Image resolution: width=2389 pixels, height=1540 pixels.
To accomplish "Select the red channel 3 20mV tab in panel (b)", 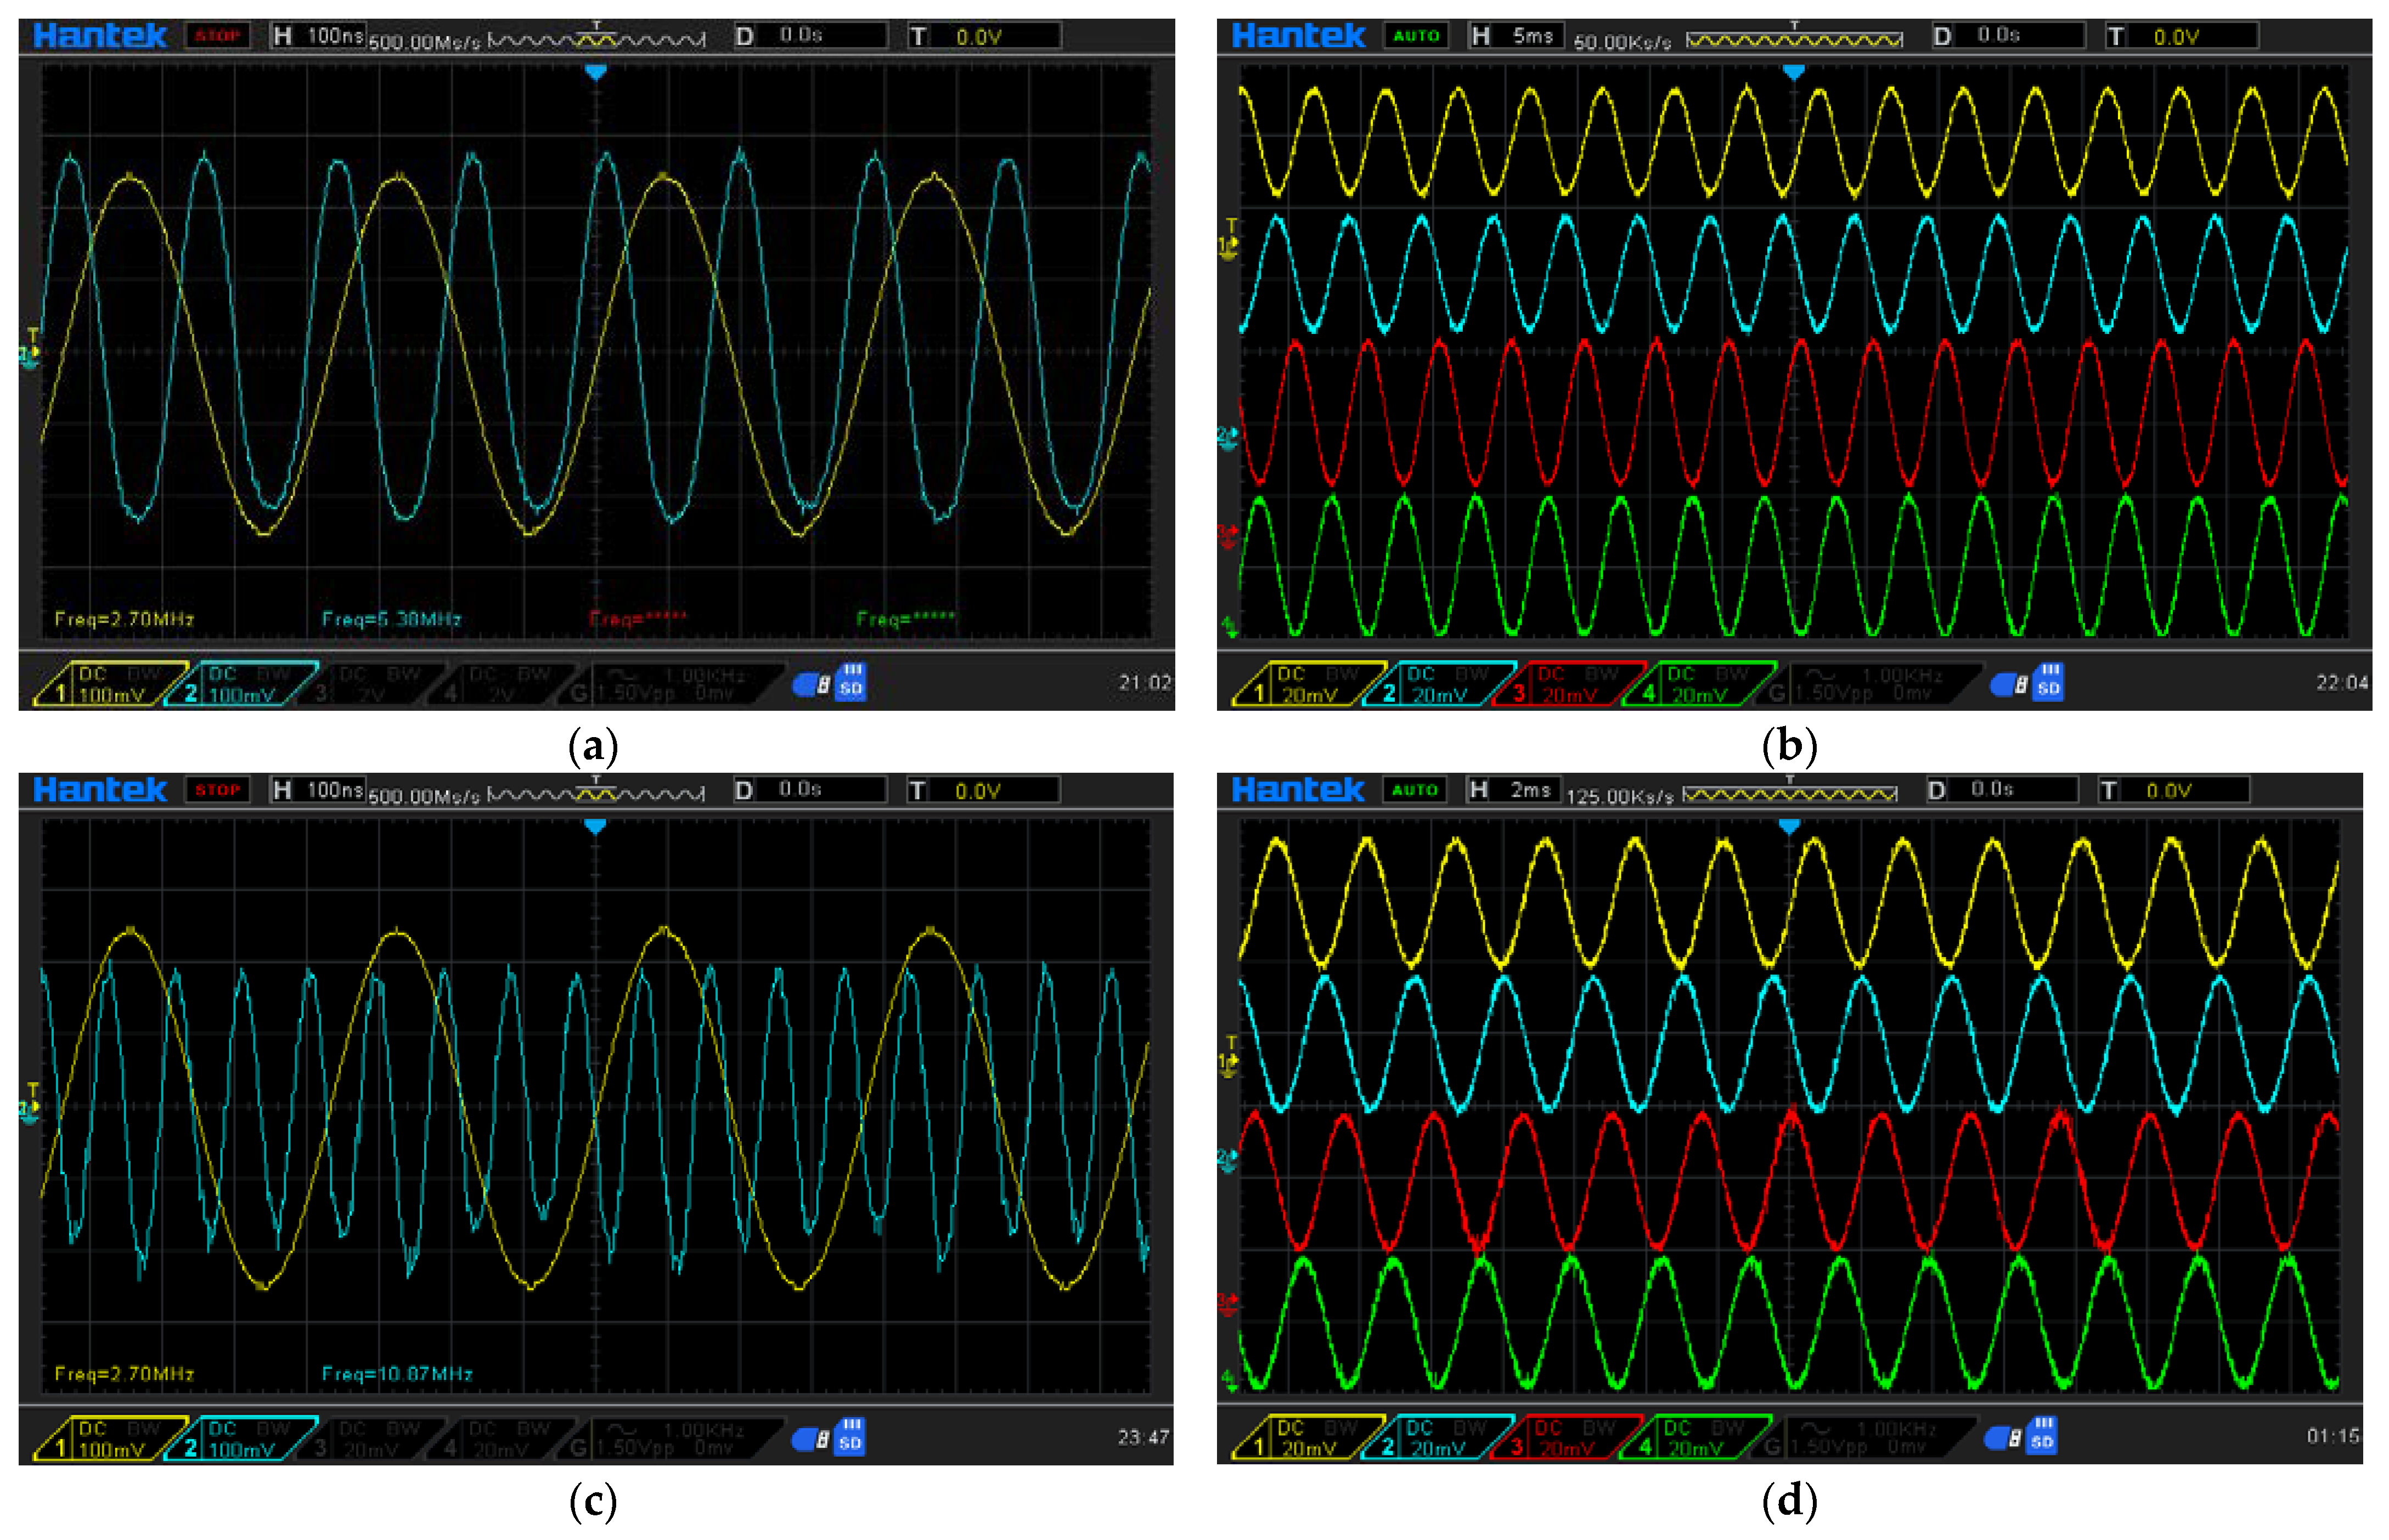I will point(1569,684).
